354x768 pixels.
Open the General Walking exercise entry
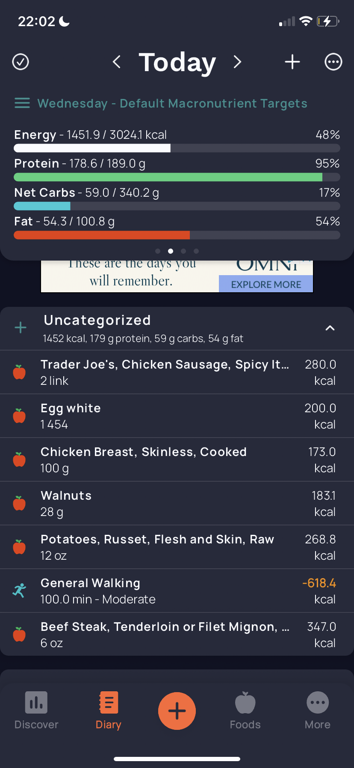[x=177, y=591]
